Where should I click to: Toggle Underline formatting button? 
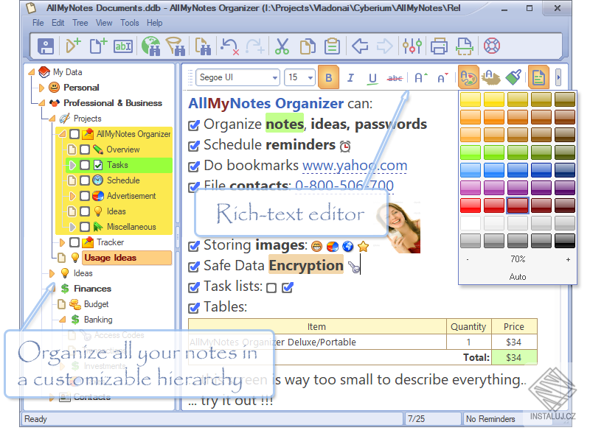[372, 78]
